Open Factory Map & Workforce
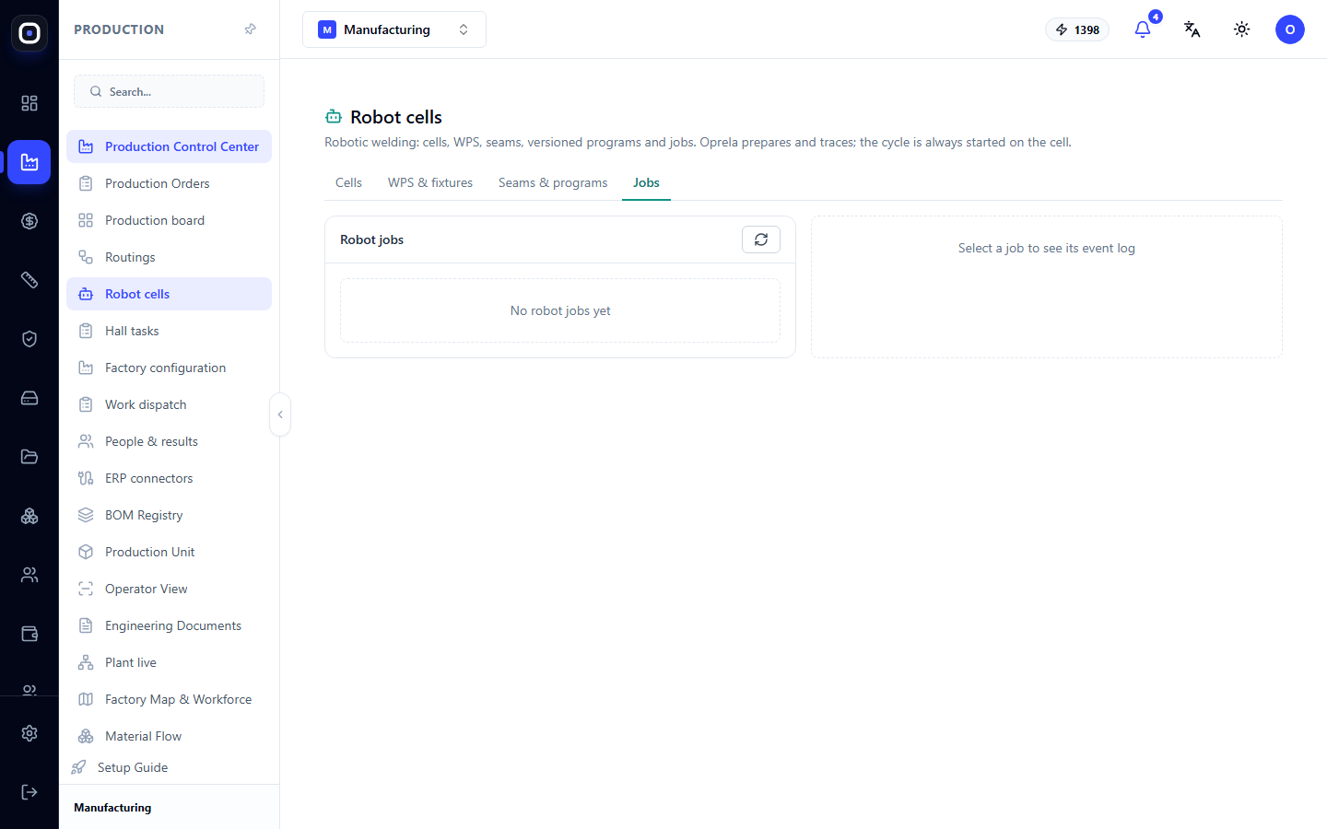 (169, 699)
